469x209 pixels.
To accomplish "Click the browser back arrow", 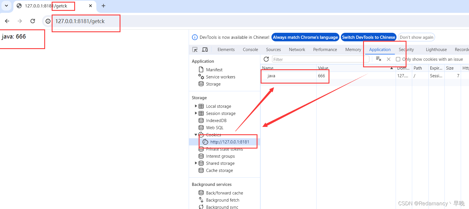I will (7, 21).
